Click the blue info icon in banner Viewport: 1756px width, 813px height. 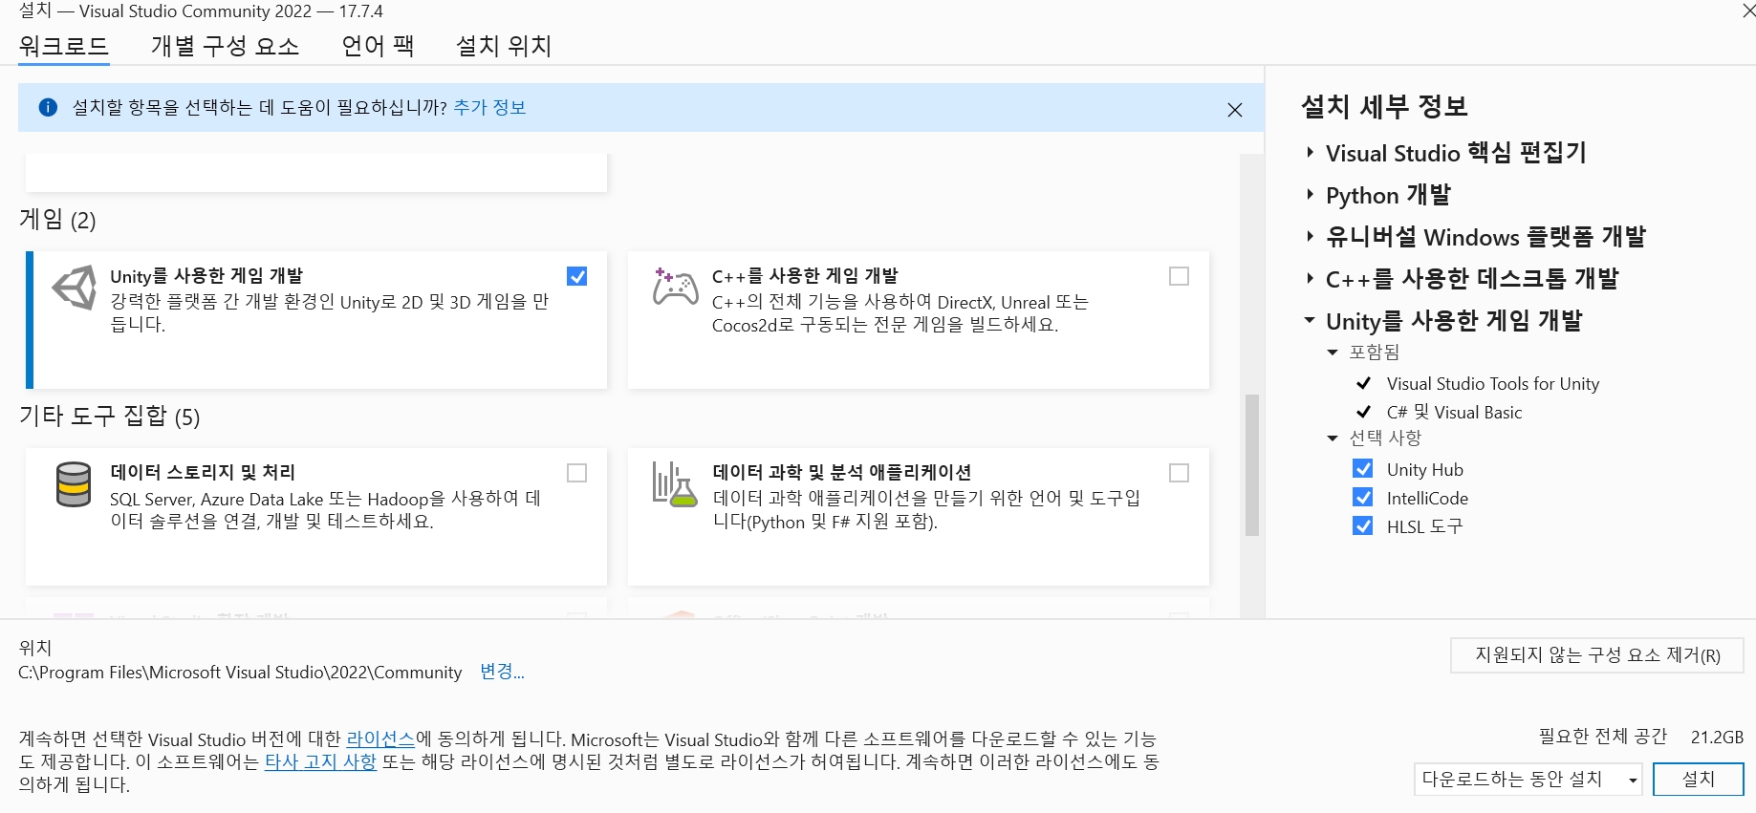pyautogui.click(x=48, y=107)
